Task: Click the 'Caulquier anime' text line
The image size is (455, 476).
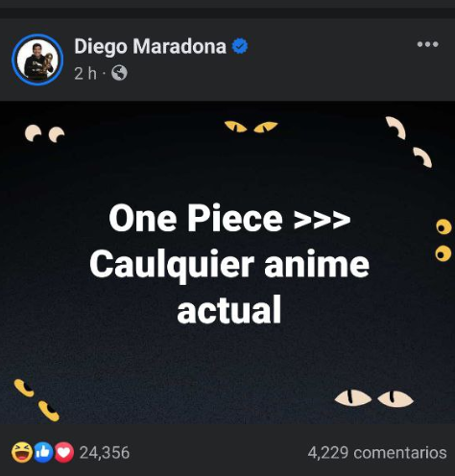Action: click(229, 265)
